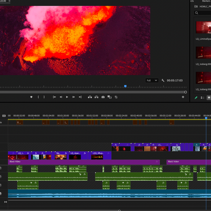Click the proxies toggle icon
This screenshot has height=211, width=211.
pos(116,97)
